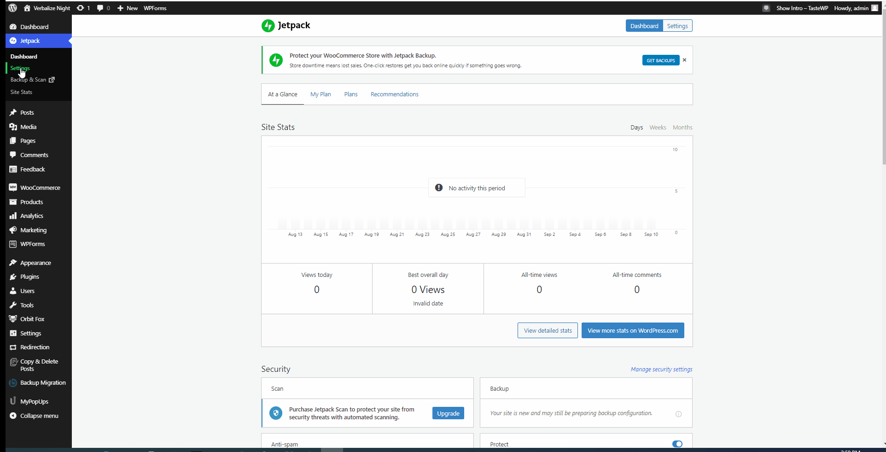886x452 pixels.
Task: Open Manage security settings link
Action: (x=661, y=369)
